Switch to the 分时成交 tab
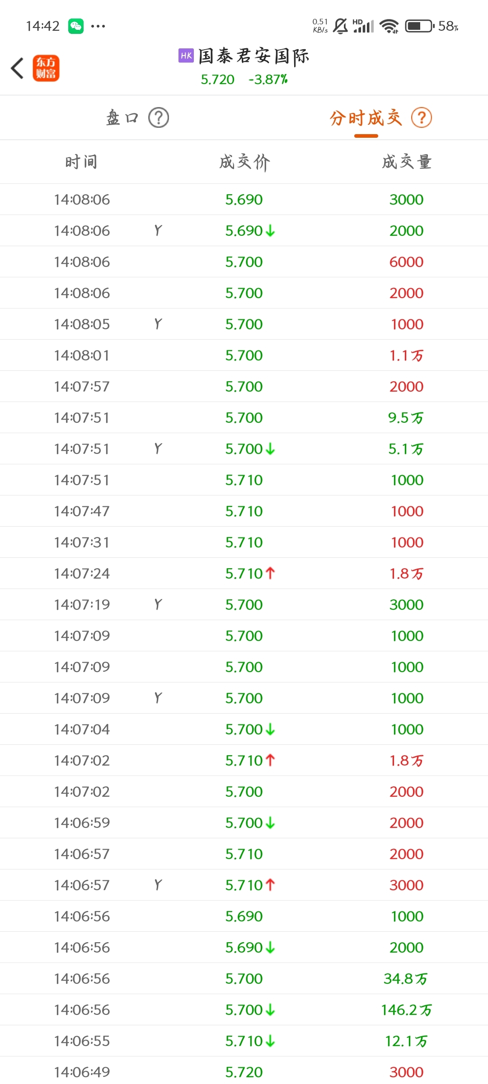Viewport: 488px width, 1084px height. pos(366,118)
